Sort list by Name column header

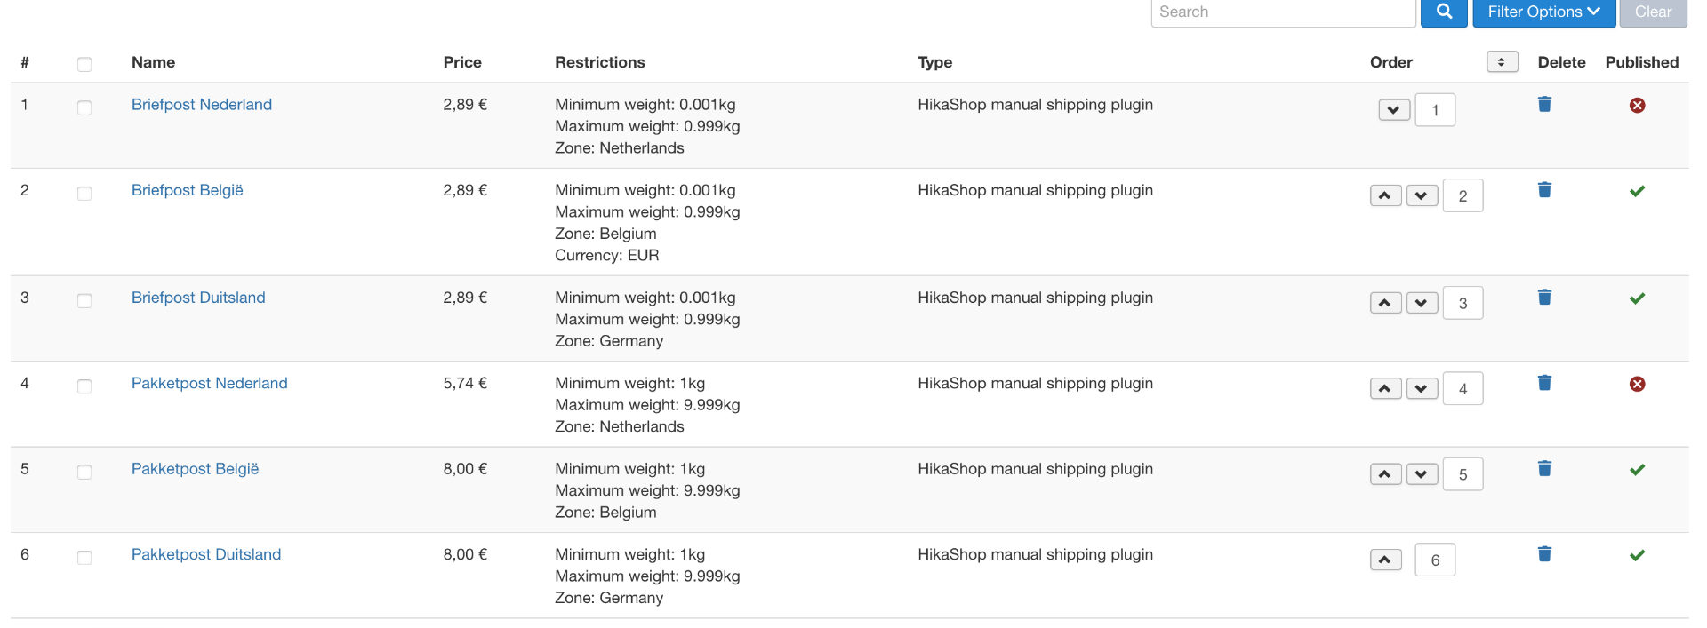tap(153, 62)
